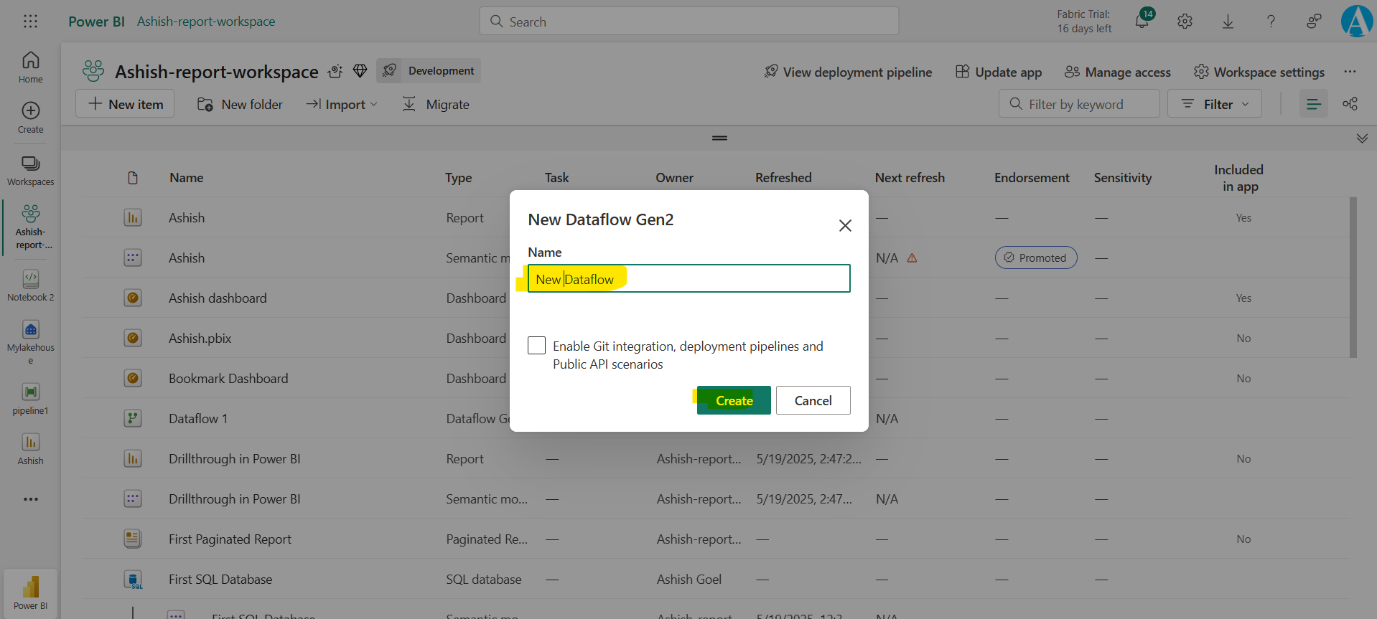
Task: Click Cancel button in dialog
Action: [813, 400]
